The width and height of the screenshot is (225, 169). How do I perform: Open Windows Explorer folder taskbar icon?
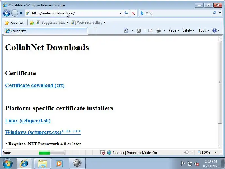(42, 164)
